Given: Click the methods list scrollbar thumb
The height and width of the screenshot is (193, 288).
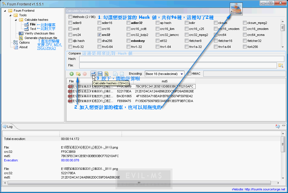Looking at the screenshot, I should [283, 28].
